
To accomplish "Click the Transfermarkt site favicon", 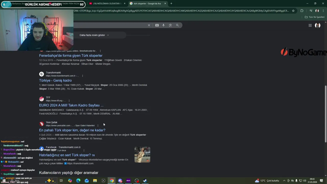I will pyautogui.click(x=41, y=74).
